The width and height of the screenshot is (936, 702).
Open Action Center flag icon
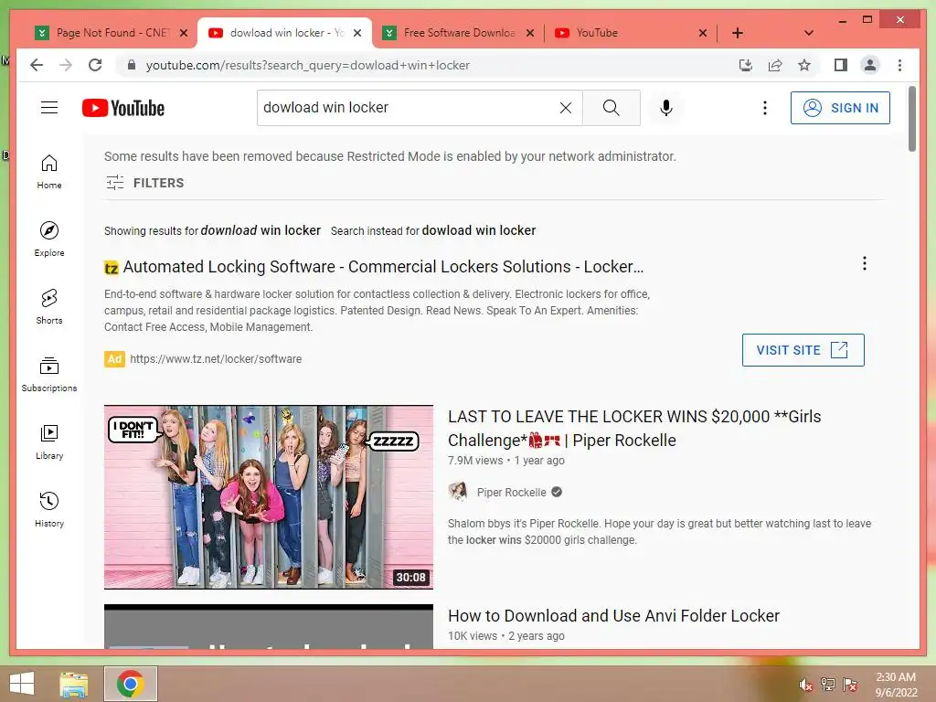click(x=850, y=685)
